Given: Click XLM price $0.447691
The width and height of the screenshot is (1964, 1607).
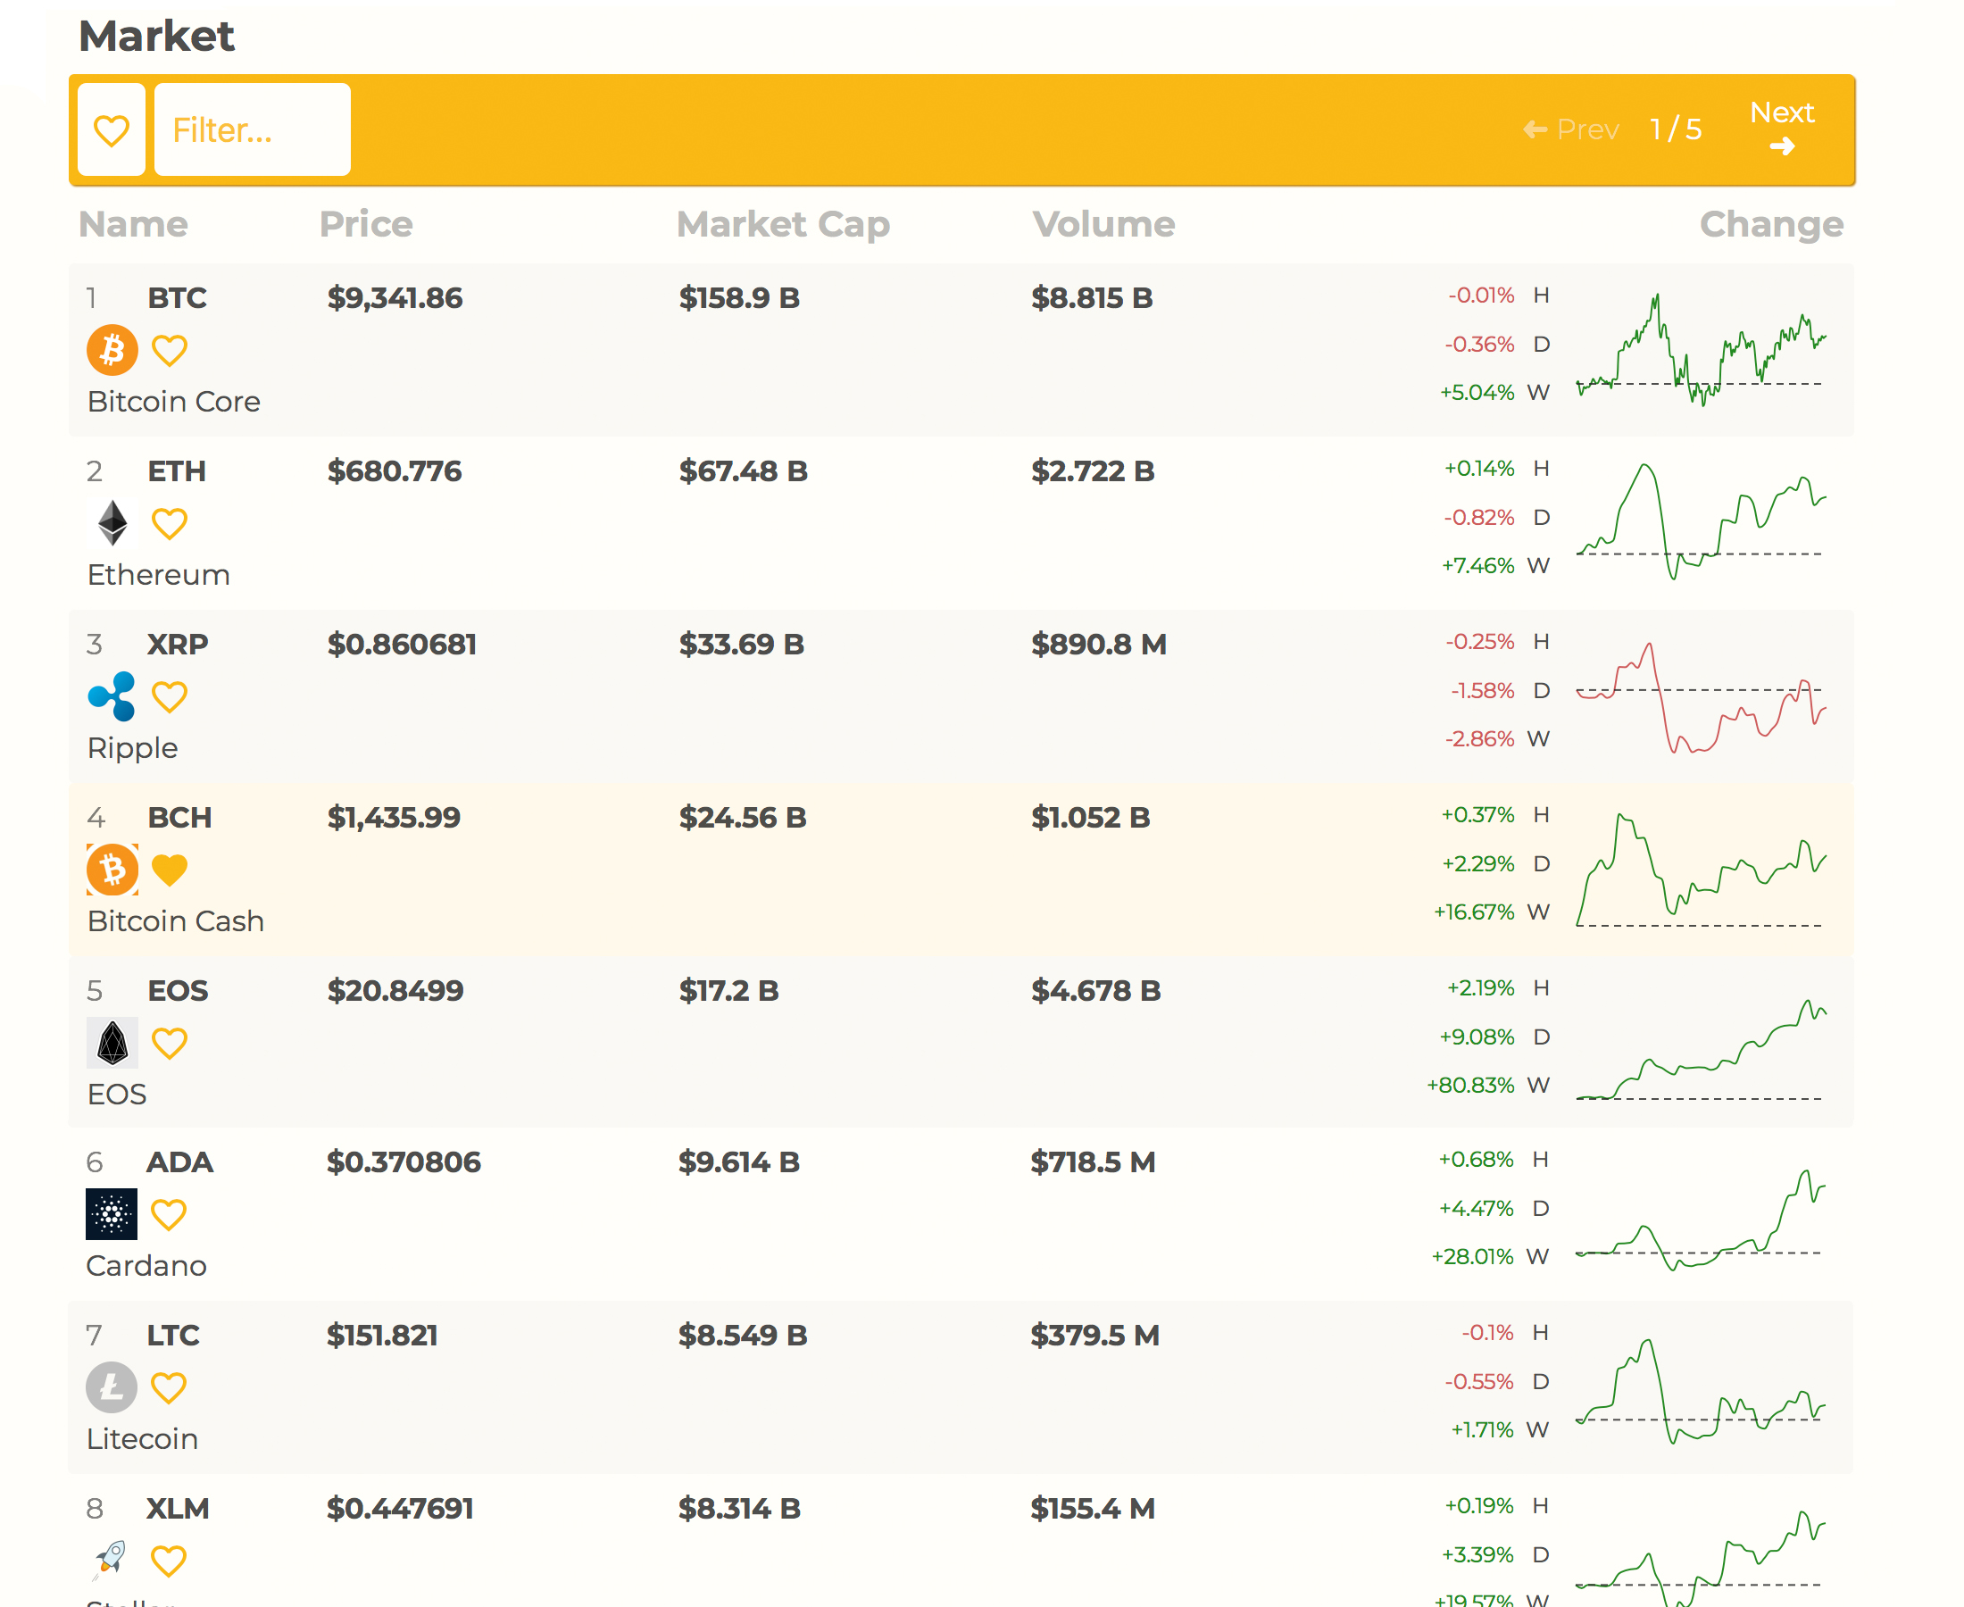Looking at the screenshot, I should point(400,1508).
